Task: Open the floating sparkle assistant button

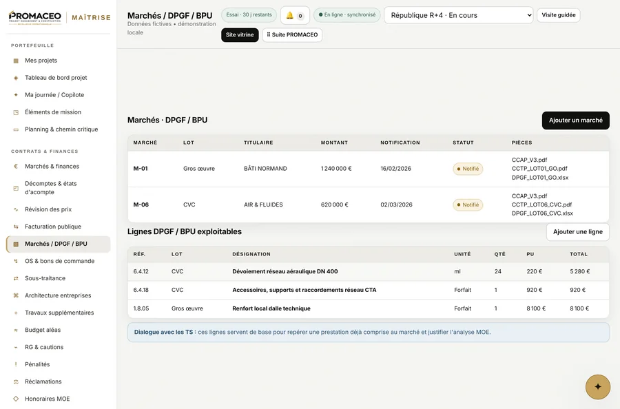Action: [x=597, y=387]
